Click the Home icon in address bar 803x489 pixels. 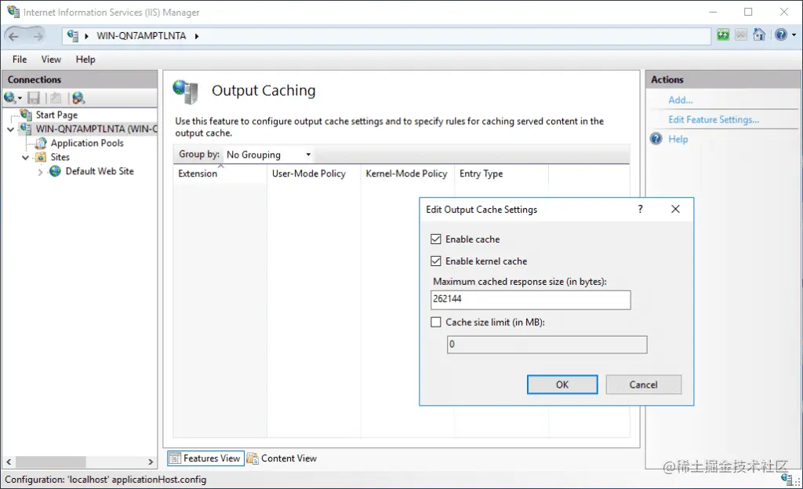click(x=759, y=35)
